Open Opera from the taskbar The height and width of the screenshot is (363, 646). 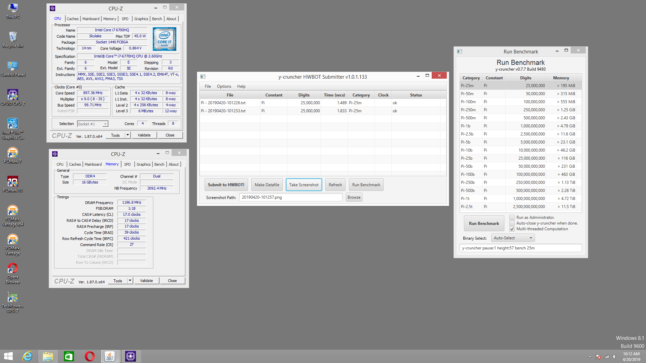[89, 356]
